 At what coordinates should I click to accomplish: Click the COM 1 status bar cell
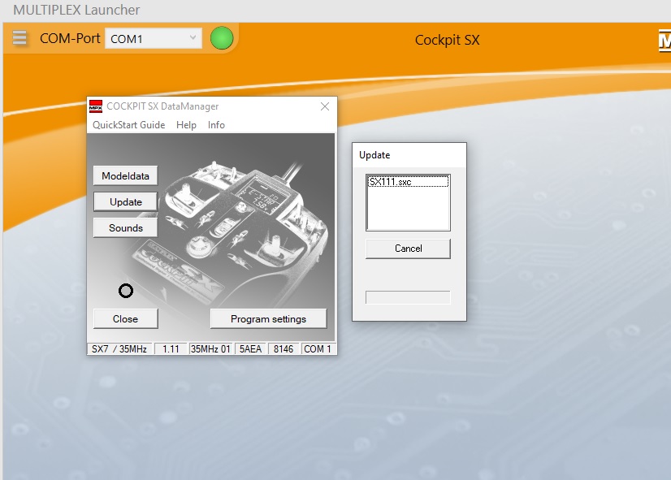coord(318,348)
